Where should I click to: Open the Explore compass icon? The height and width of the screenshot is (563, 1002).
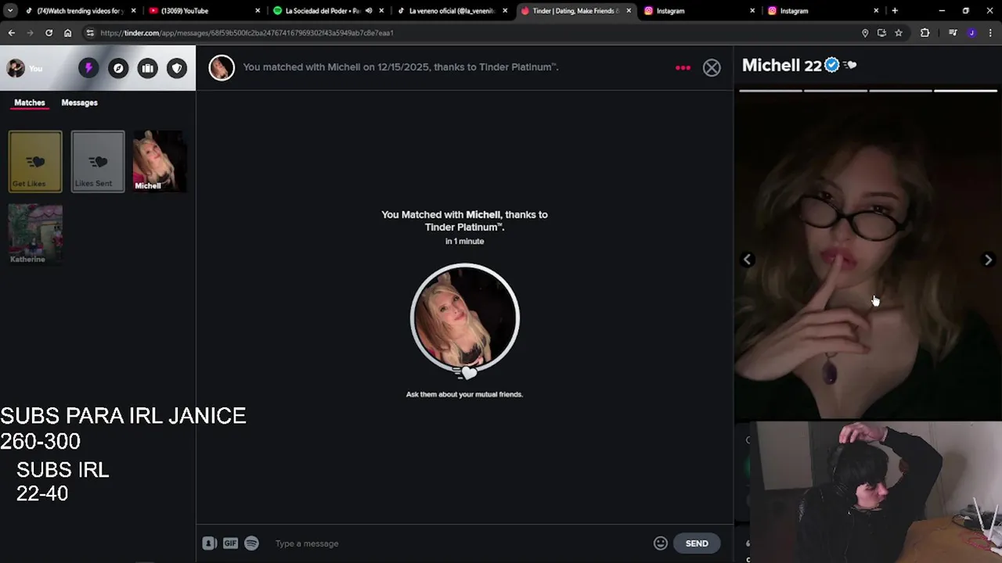(x=118, y=68)
